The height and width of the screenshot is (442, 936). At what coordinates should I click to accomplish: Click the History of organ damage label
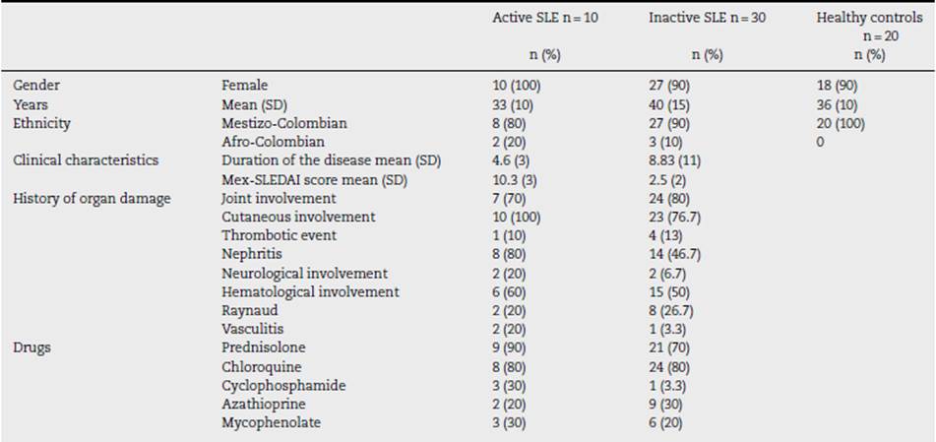(x=92, y=198)
